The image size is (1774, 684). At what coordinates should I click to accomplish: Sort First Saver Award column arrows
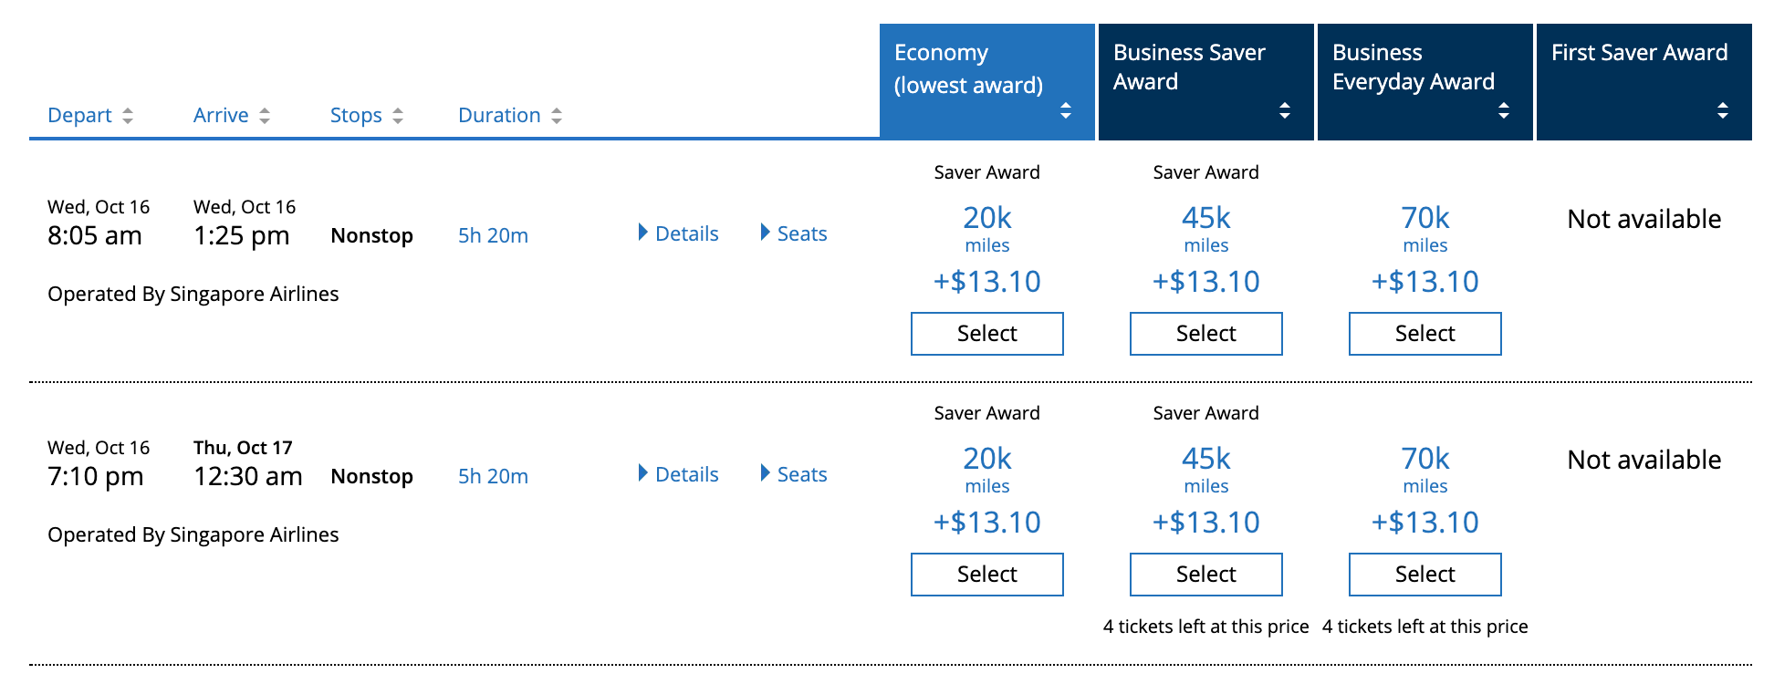click(x=1723, y=111)
